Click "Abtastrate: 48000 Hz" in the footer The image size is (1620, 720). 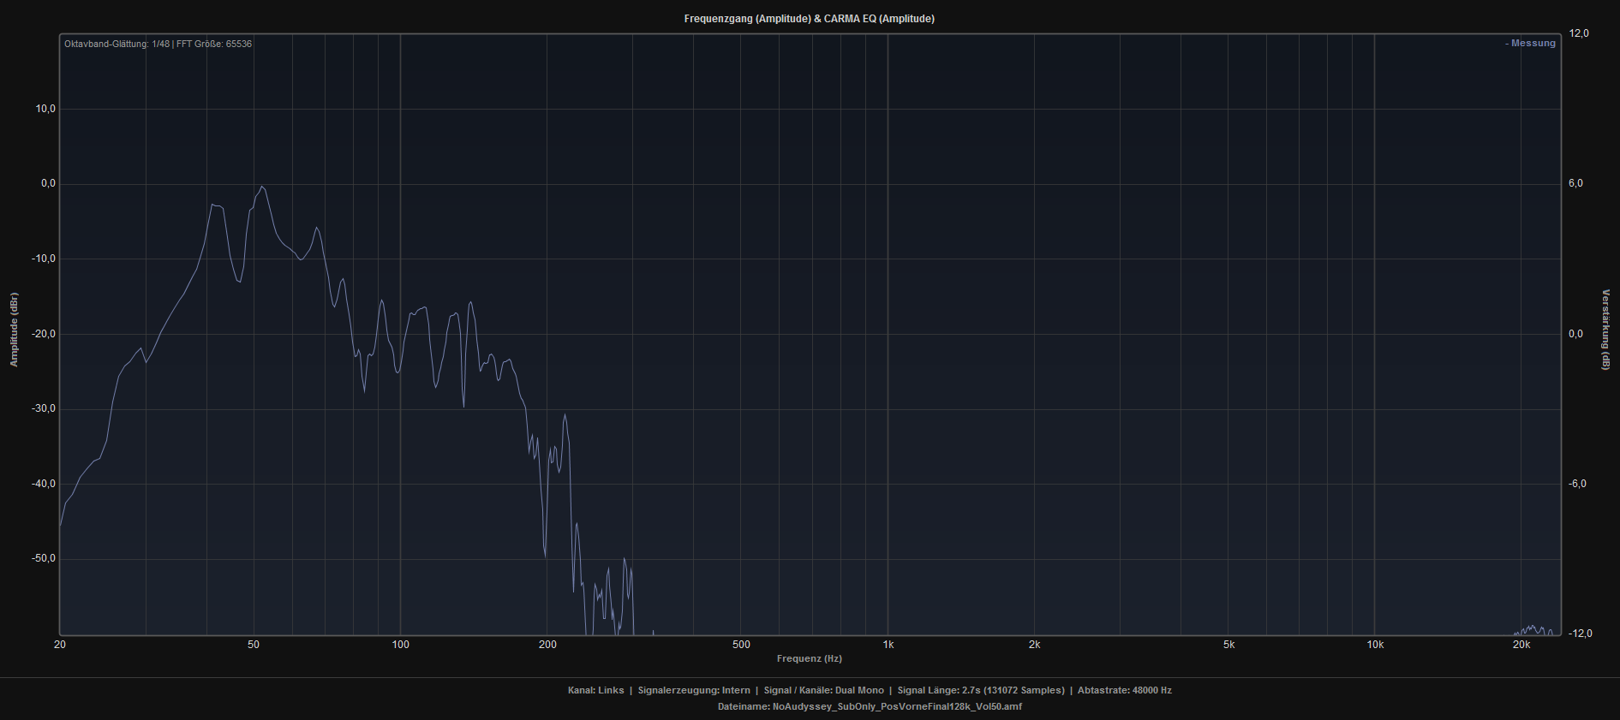[1124, 690]
